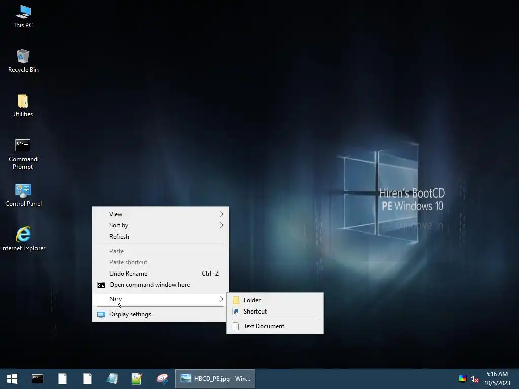Click the Folder icon in the New submenu

(x=236, y=300)
